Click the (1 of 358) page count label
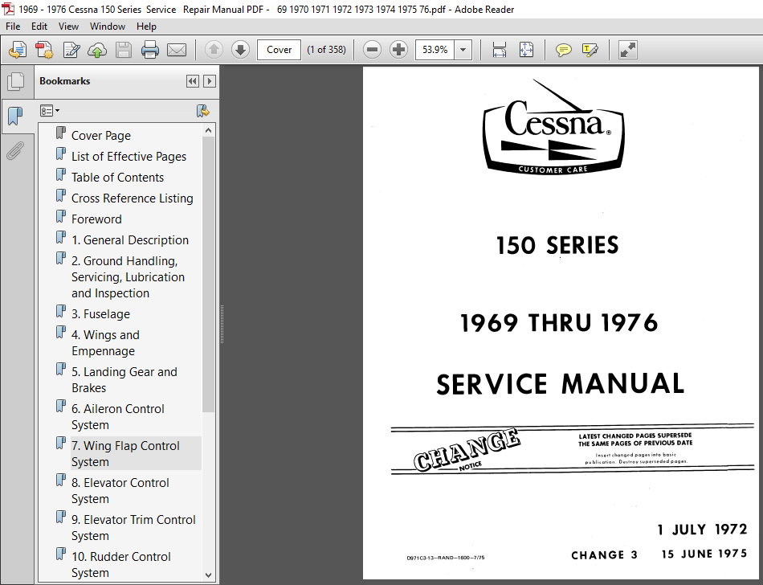The height and width of the screenshot is (585, 763). point(326,50)
